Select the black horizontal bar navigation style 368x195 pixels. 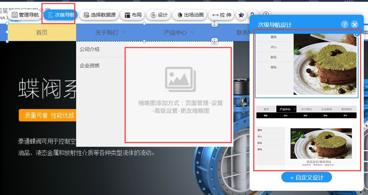[307, 112]
